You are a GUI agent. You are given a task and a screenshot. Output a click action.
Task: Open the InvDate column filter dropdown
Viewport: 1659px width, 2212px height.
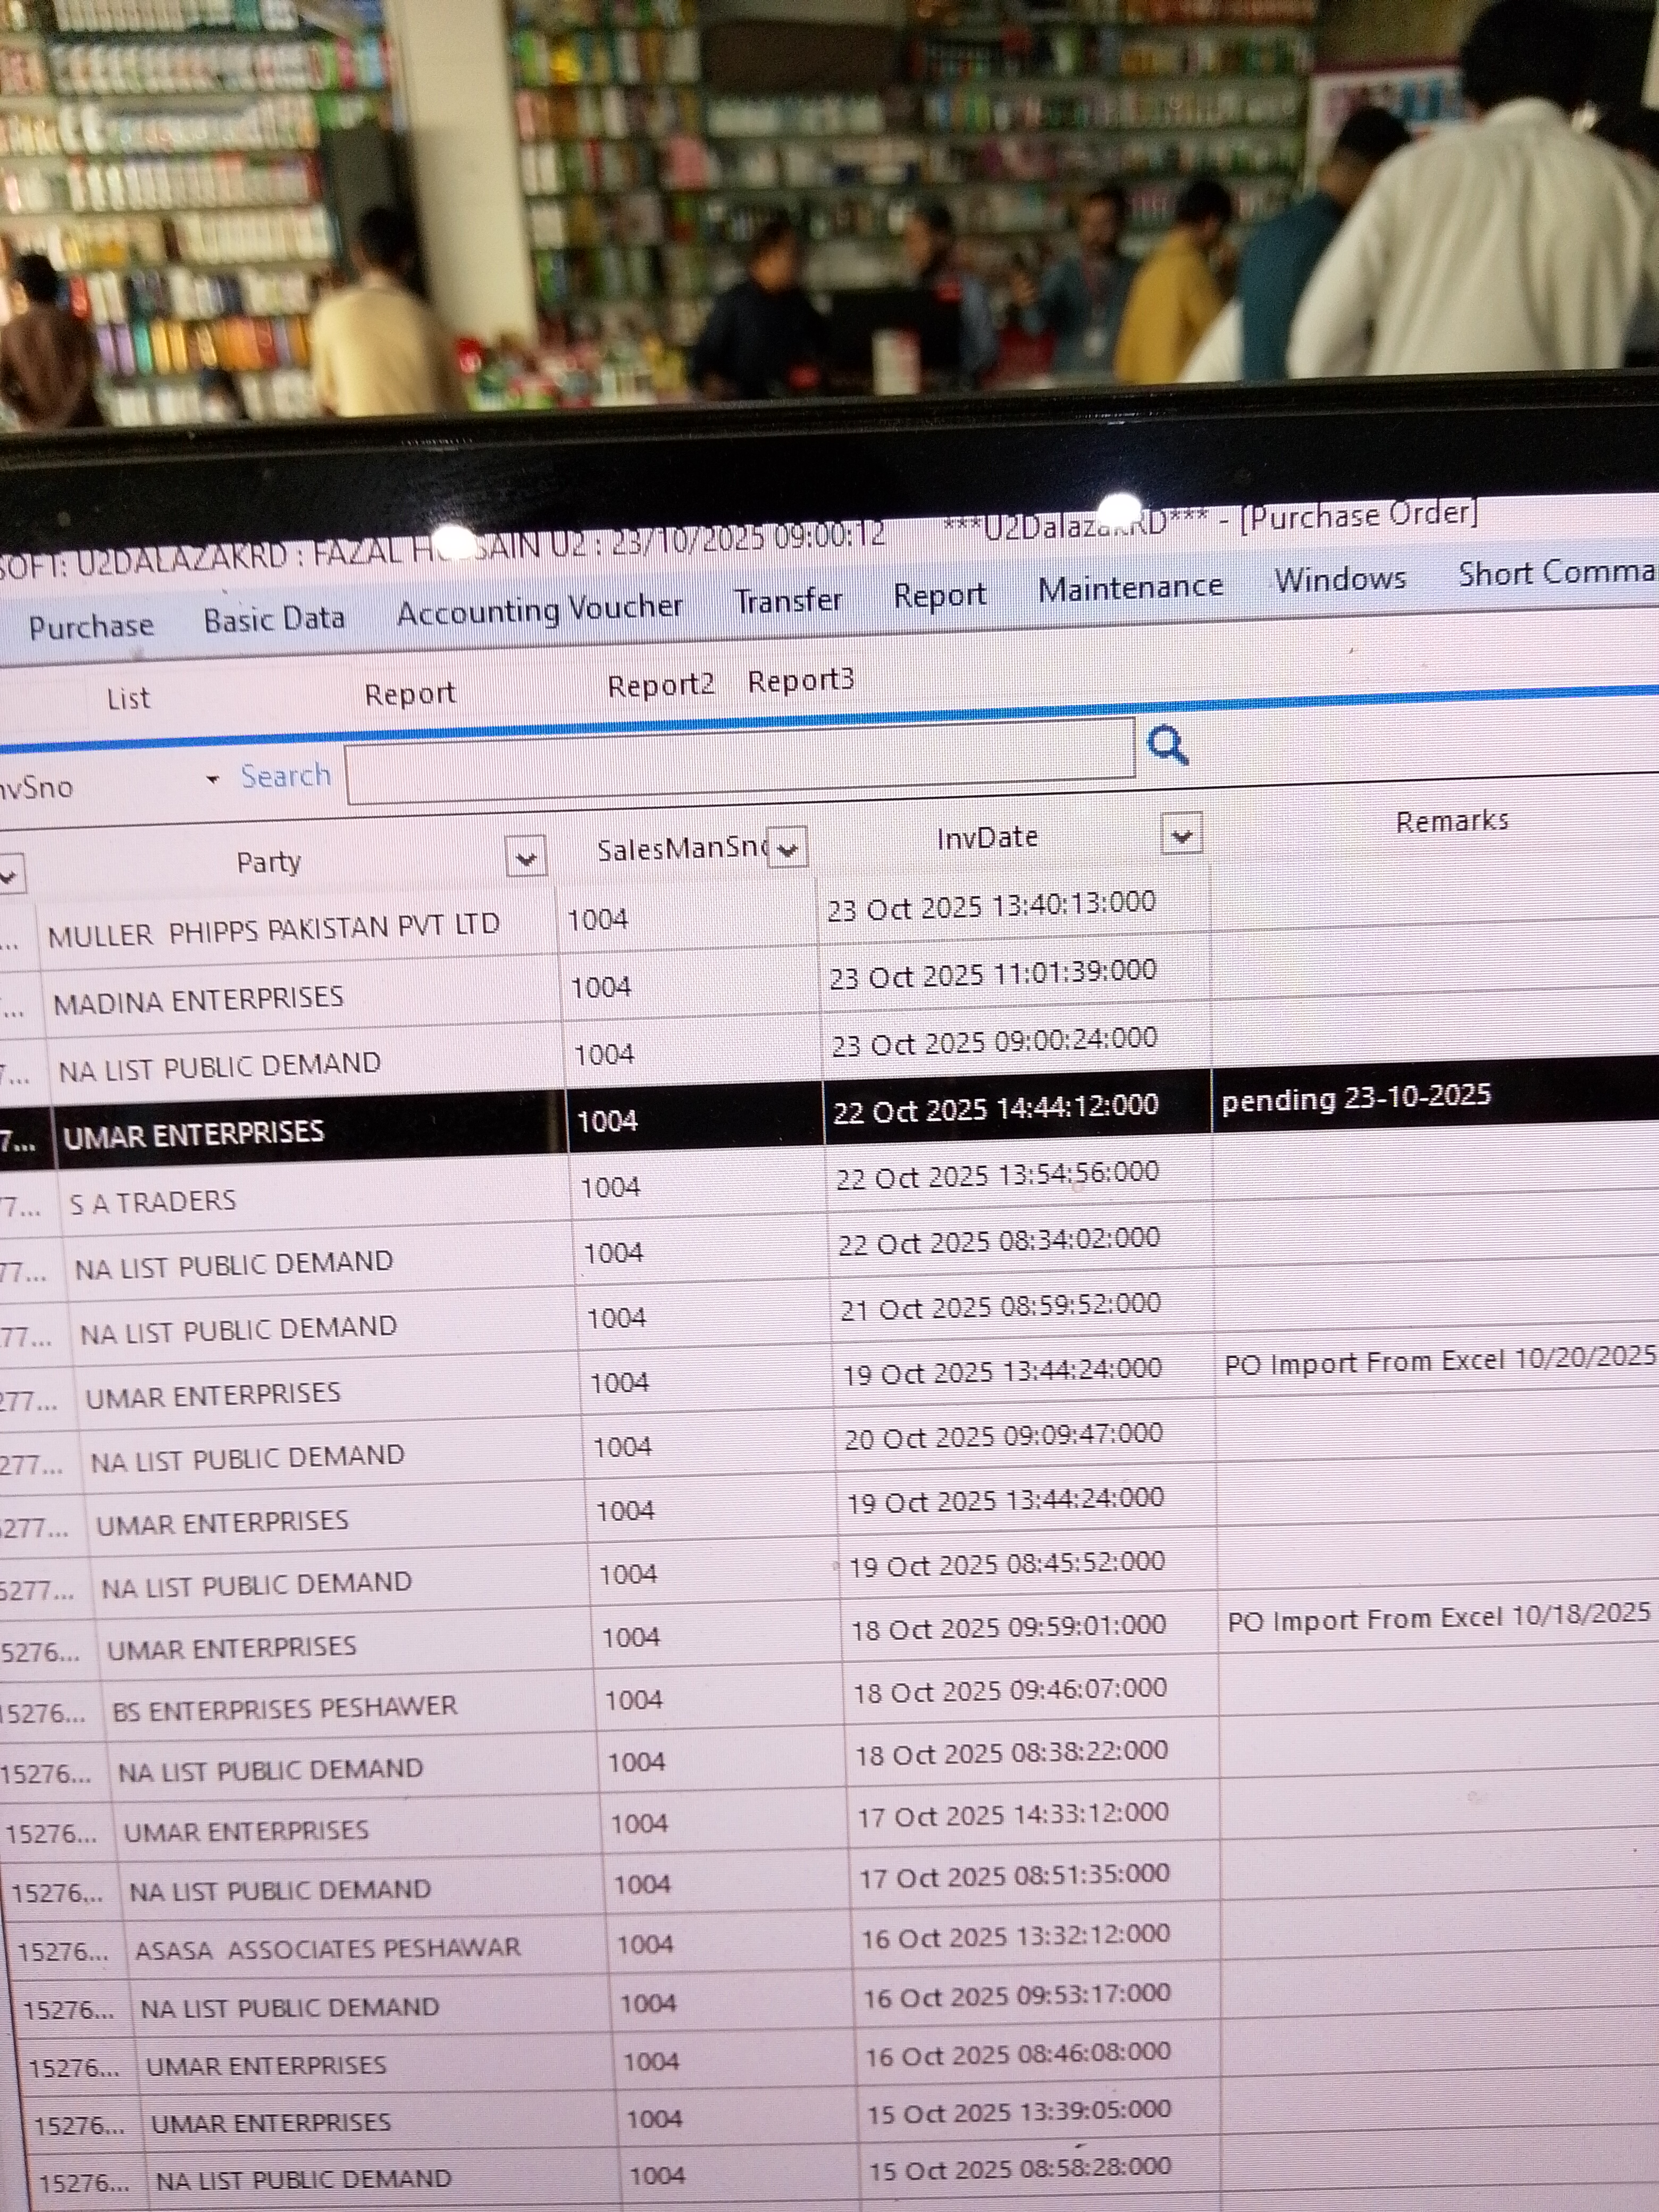tap(1181, 834)
